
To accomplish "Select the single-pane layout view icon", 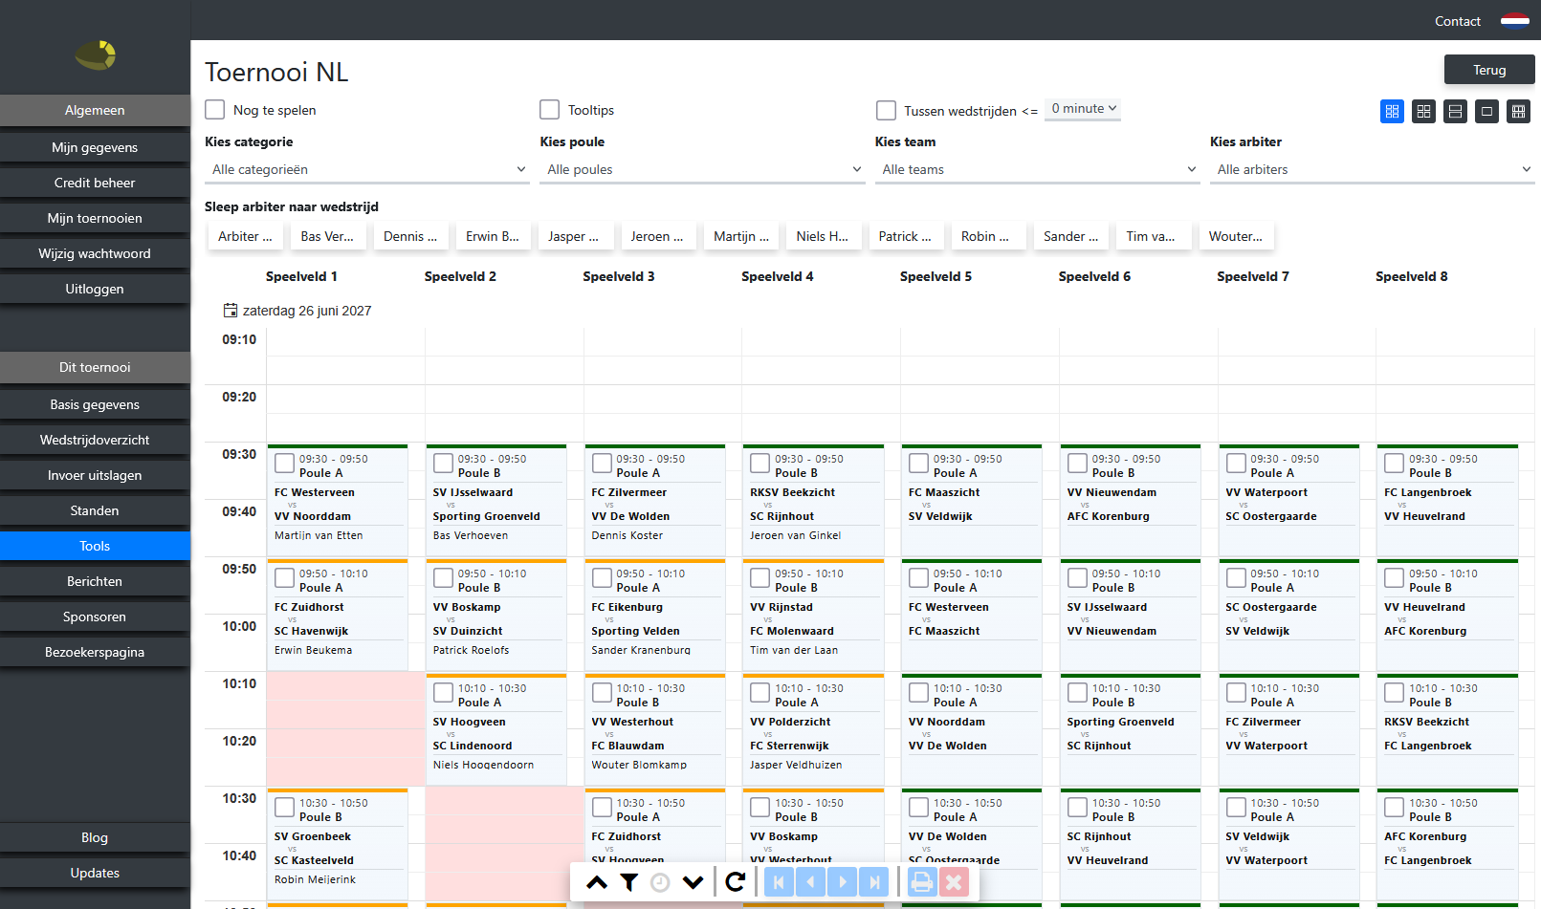I will [x=1486, y=111].
